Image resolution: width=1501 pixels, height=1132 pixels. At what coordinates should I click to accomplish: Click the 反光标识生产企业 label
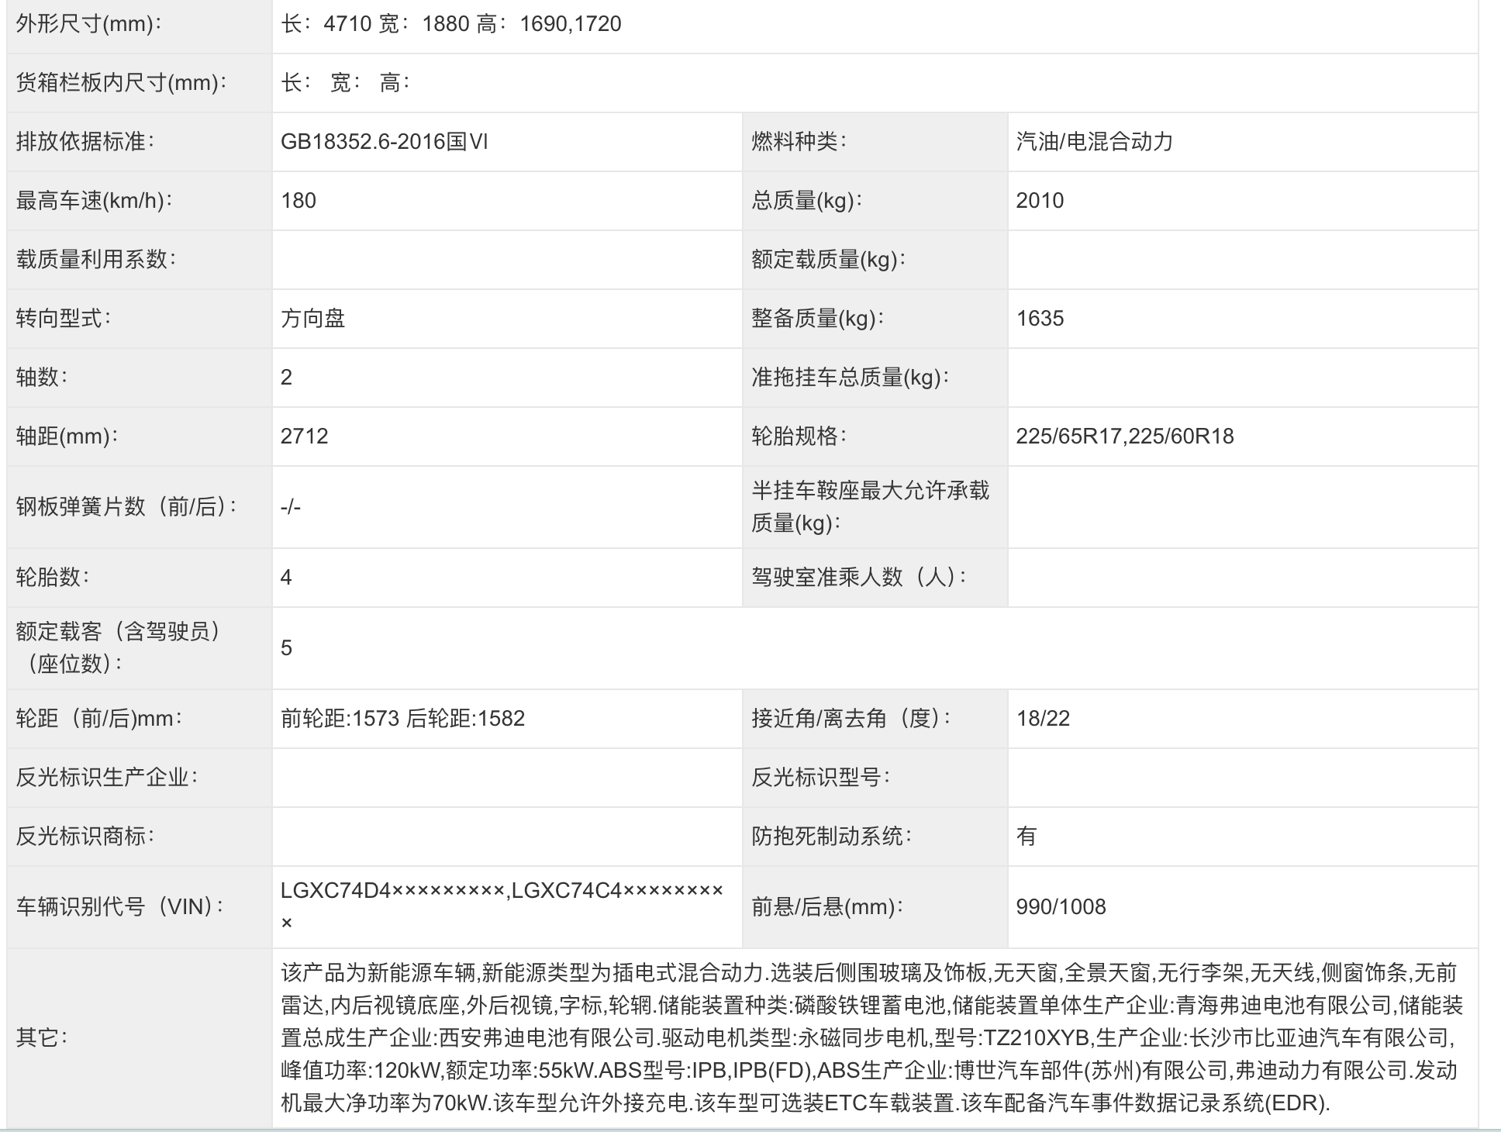[107, 778]
